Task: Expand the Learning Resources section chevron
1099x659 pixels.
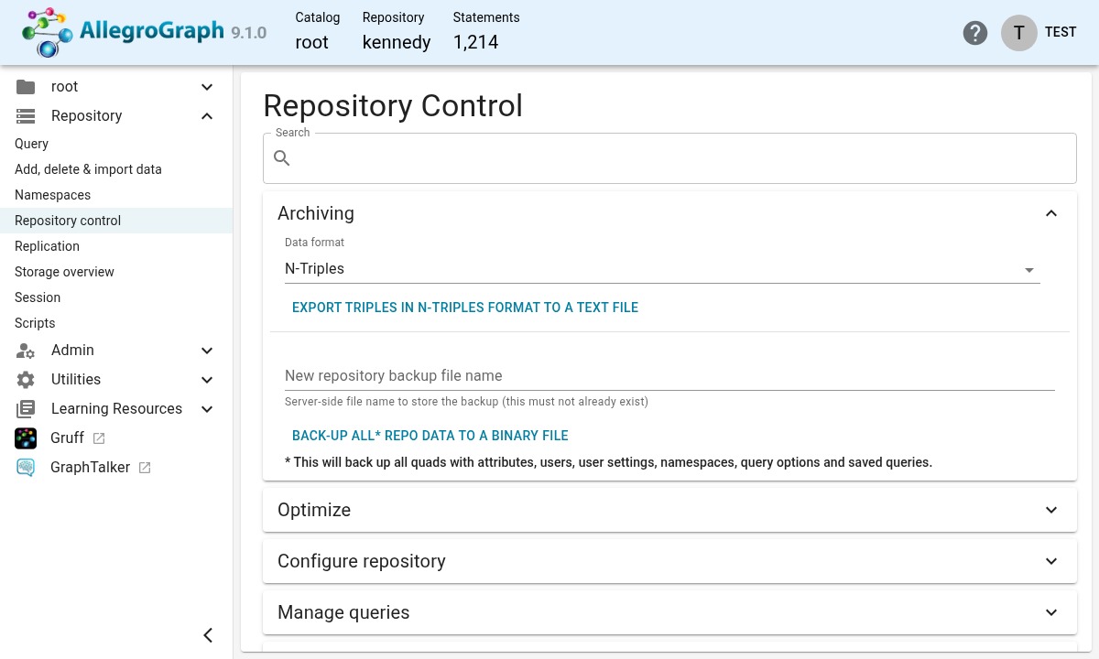Action: [x=207, y=409]
